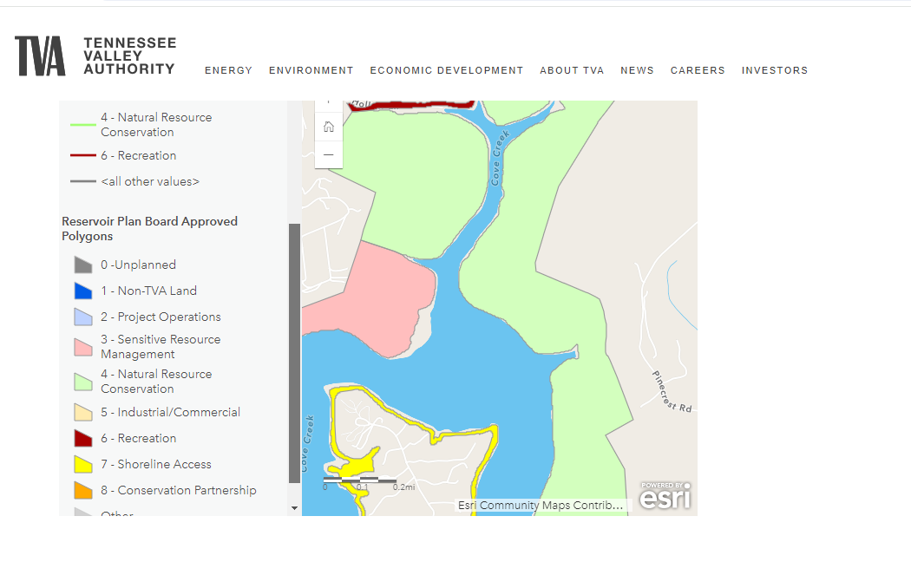Open the About TVA menu
Viewport: 911px width, 562px height.
572,70
